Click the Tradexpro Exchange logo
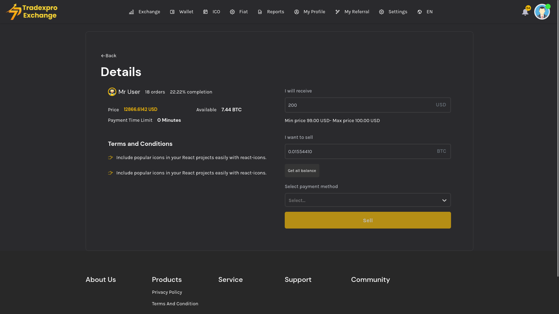 coord(32,12)
